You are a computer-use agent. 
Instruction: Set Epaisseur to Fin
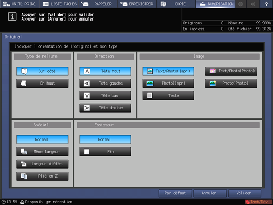click(x=105, y=152)
